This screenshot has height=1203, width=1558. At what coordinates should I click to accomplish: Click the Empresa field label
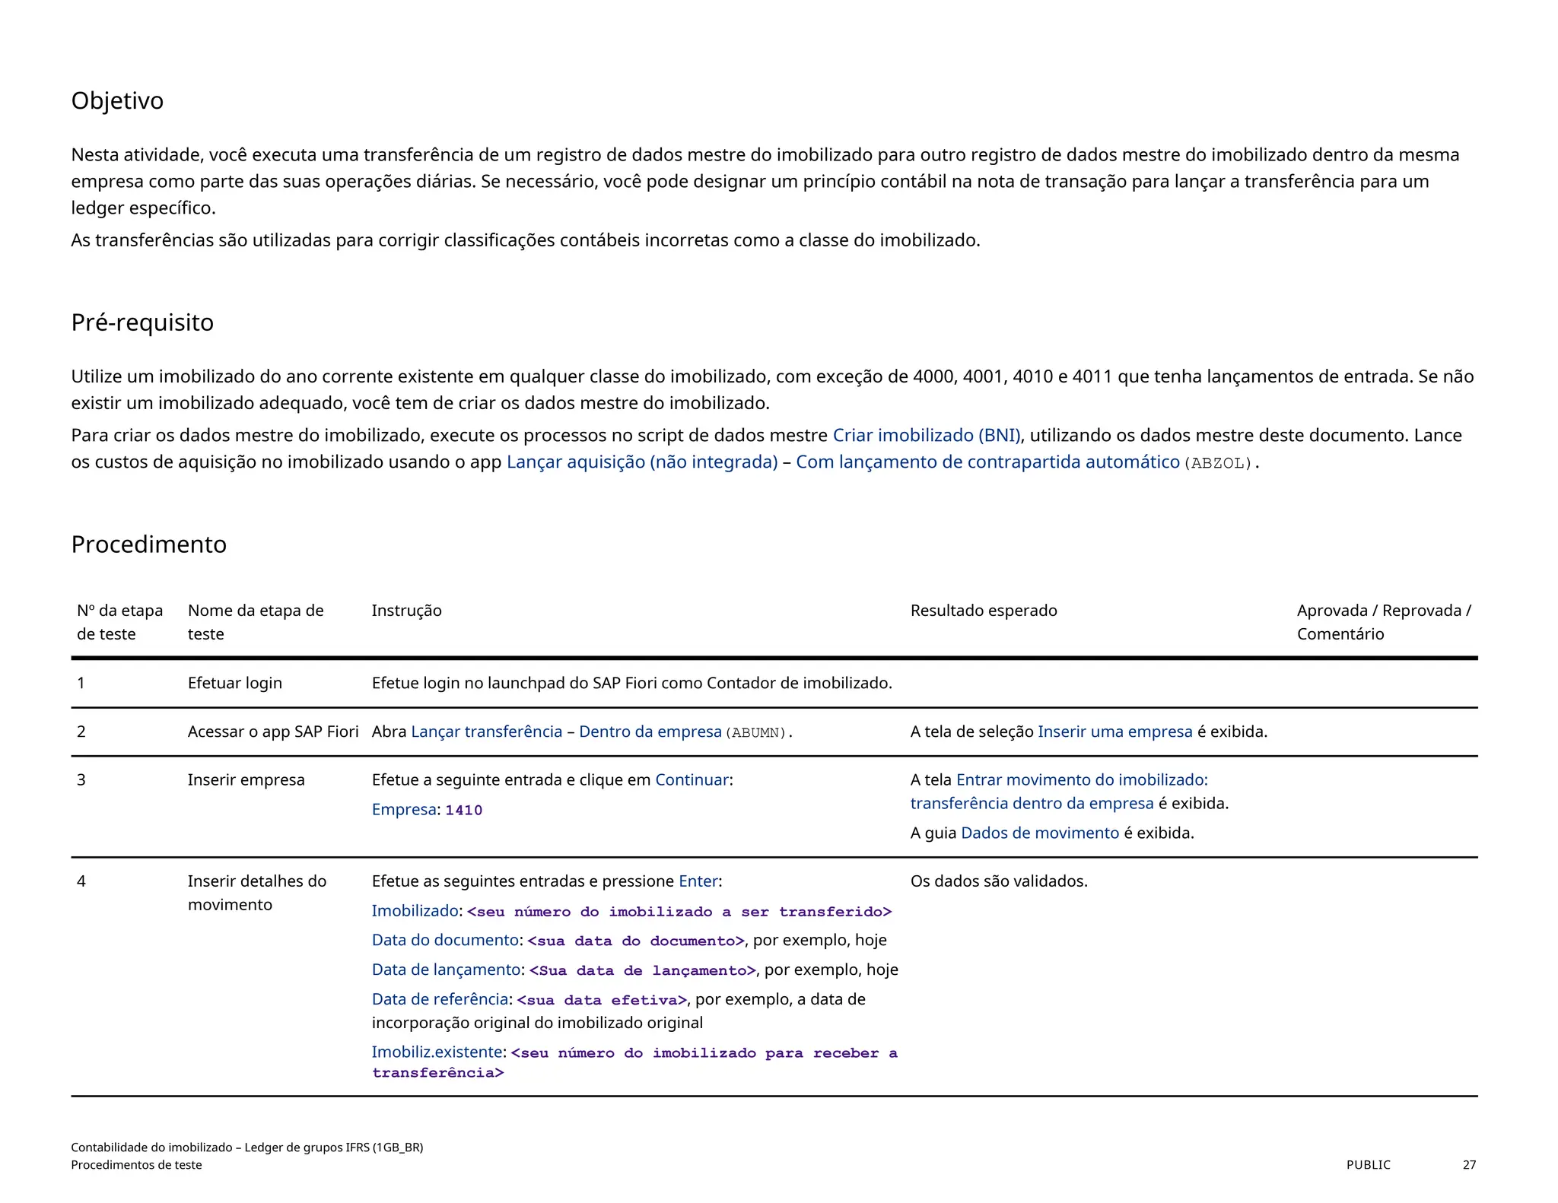click(403, 809)
